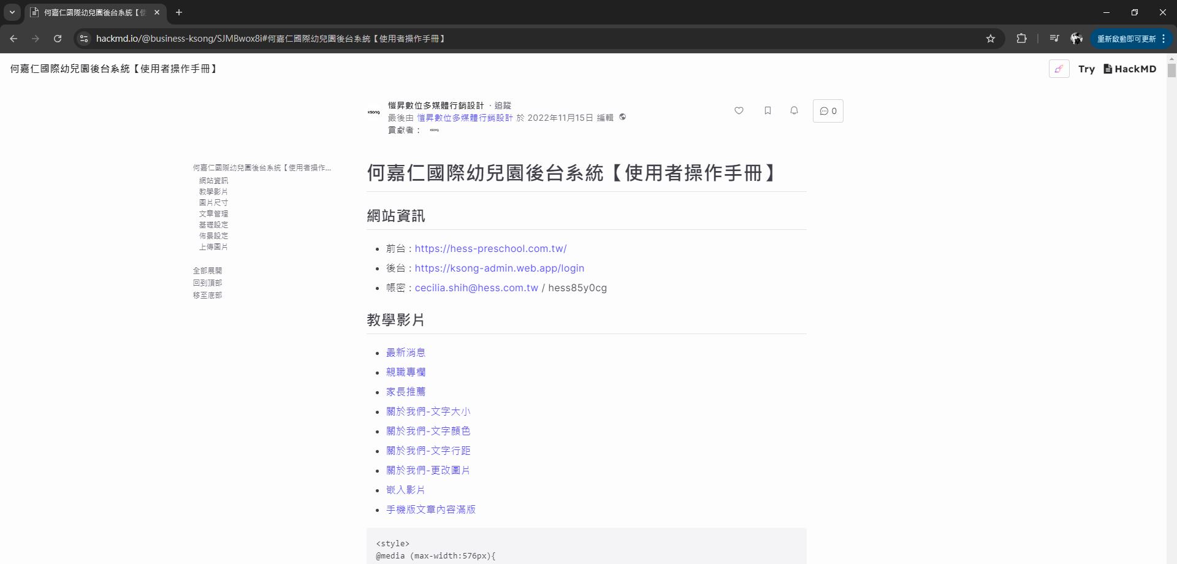Reload the page
The width and height of the screenshot is (1177, 564).
pos(58,39)
